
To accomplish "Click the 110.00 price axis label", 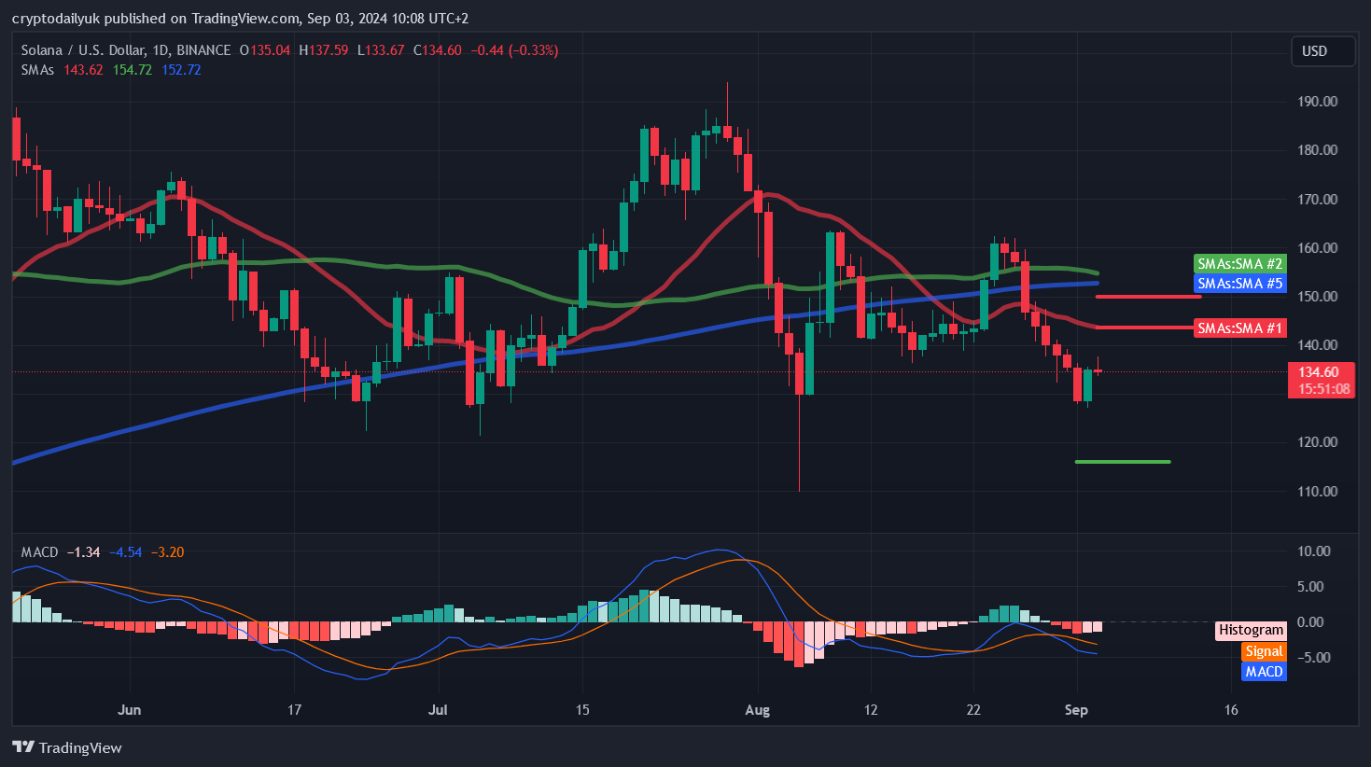I will coord(1317,492).
